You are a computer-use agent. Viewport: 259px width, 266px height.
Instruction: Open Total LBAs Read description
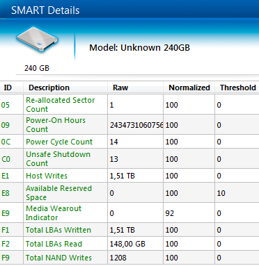(x=54, y=244)
